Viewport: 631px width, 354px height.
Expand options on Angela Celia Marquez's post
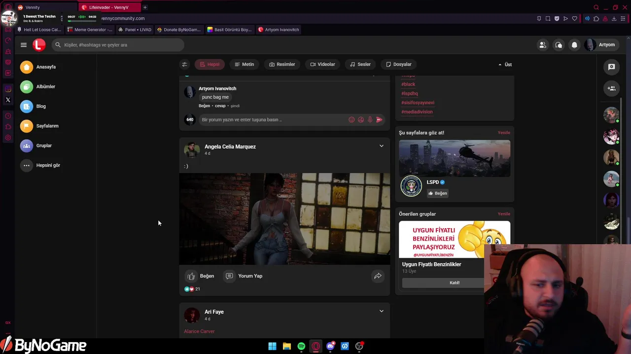382,146
